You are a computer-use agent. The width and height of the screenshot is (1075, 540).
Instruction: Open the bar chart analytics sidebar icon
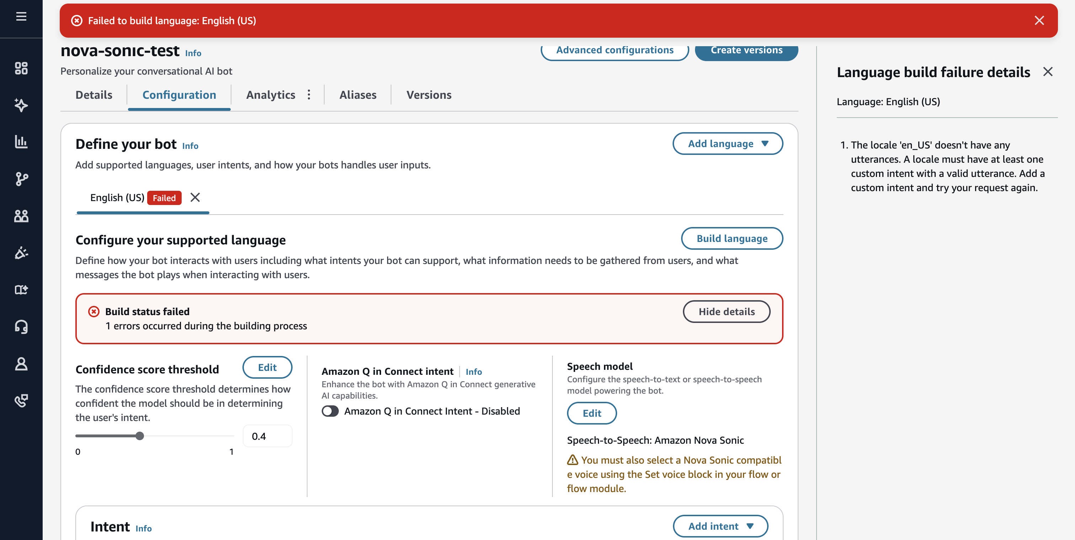(x=21, y=142)
